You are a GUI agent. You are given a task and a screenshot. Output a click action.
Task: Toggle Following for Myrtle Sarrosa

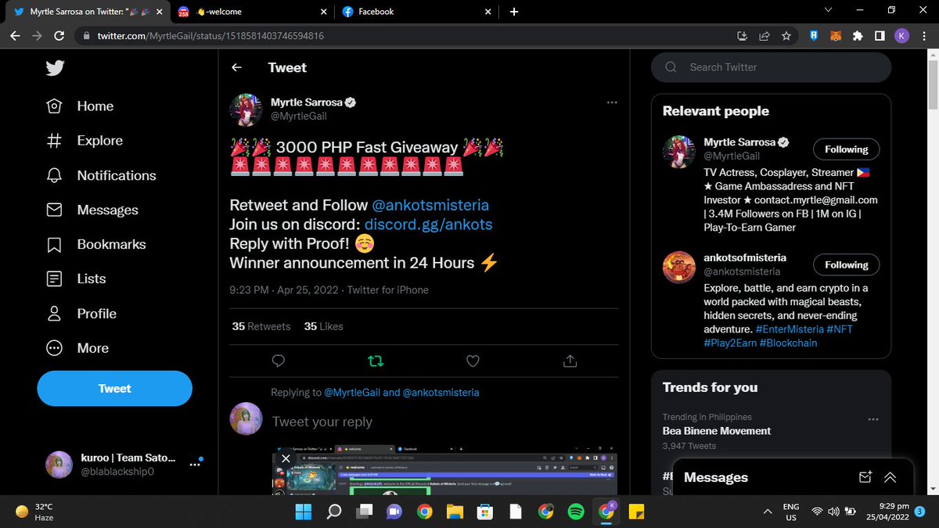click(846, 149)
